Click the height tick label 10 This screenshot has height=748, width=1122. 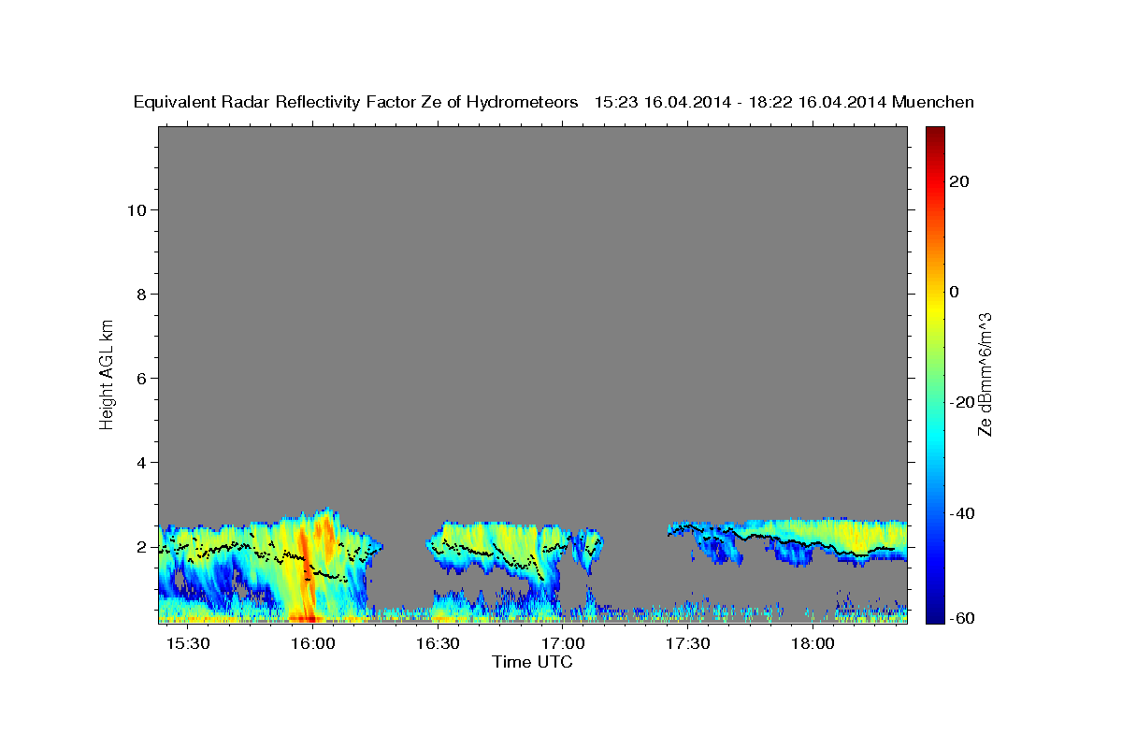[x=137, y=209]
